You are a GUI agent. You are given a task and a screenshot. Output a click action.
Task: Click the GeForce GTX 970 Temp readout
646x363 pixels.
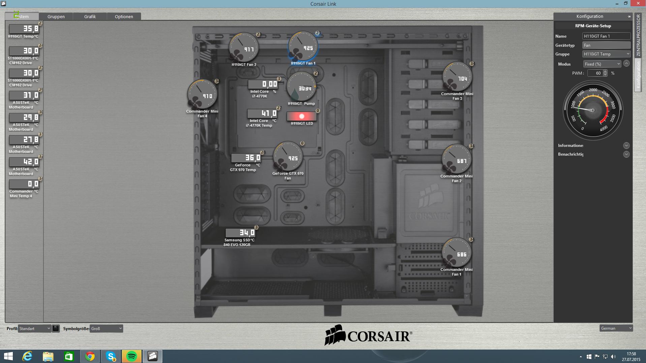[246, 158]
